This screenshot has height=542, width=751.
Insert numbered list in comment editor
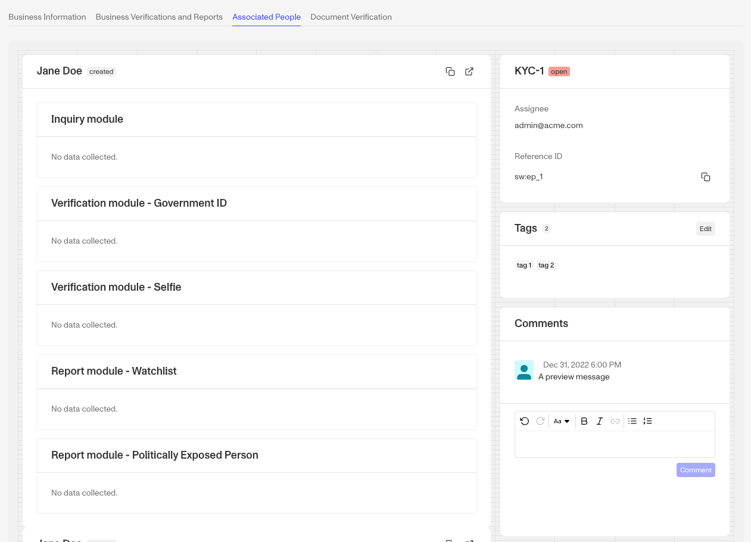pos(648,421)
